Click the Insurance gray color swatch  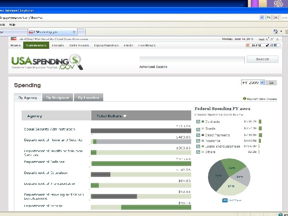[203, 141]
